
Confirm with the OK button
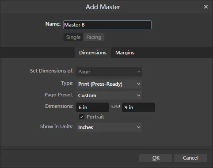[x=156, y=158]
